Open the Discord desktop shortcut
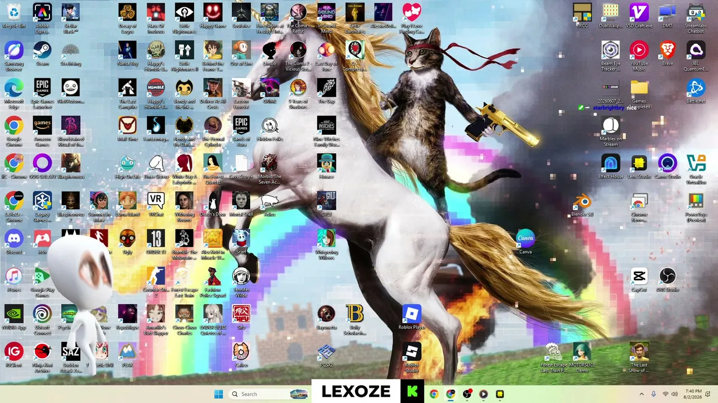 (x=14, y=242)
